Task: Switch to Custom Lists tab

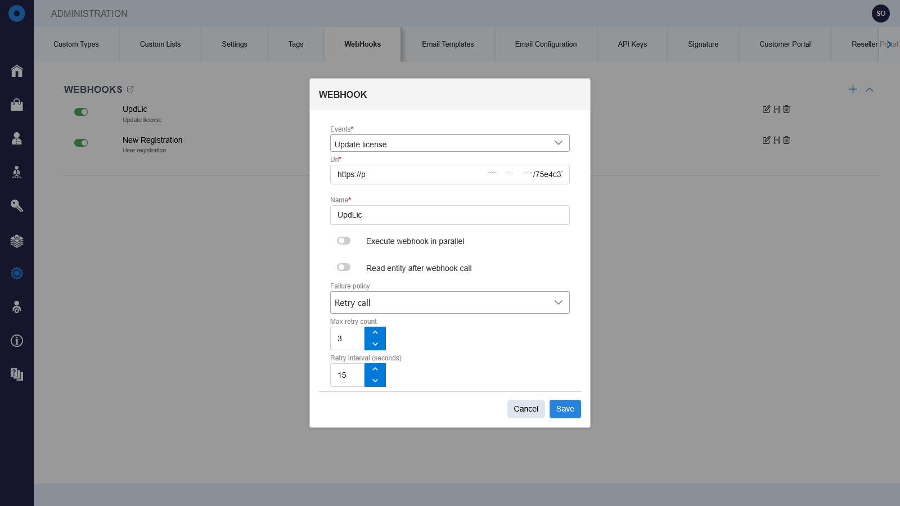Action: click(160, 44)
